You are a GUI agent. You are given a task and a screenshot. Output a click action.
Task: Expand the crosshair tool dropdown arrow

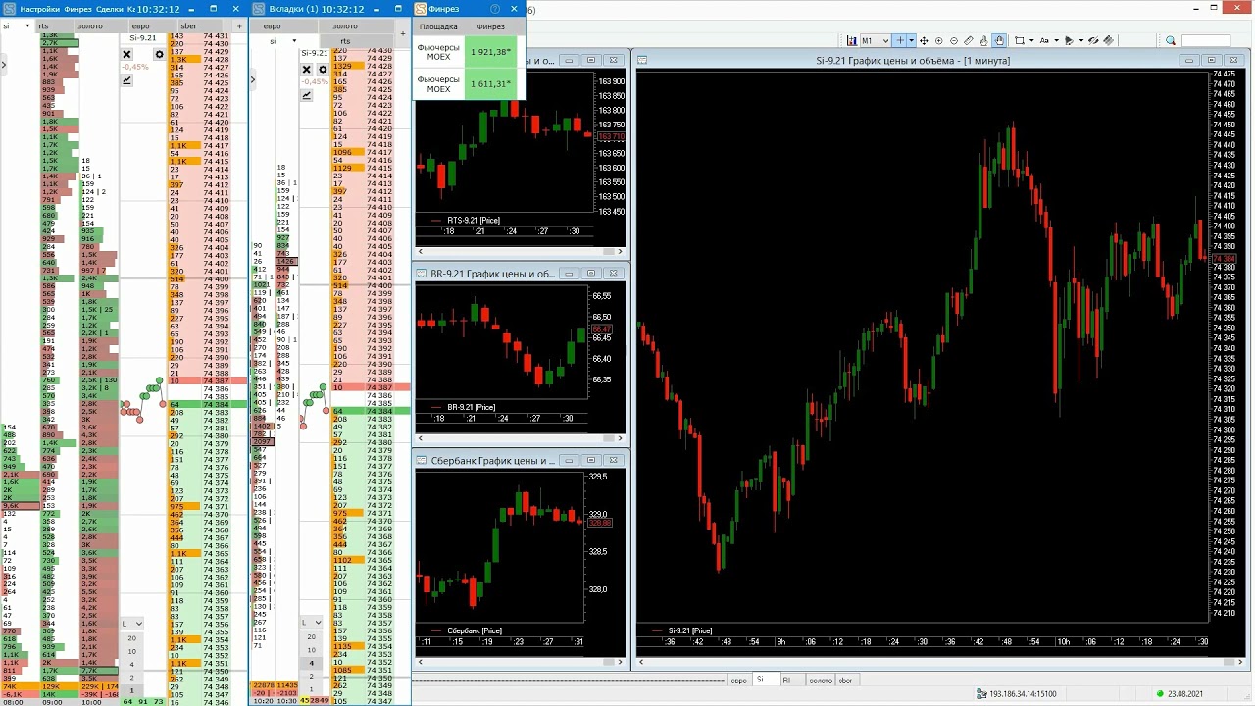[911, 41]
